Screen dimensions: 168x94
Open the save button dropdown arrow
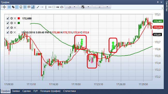tap(88, 7)
